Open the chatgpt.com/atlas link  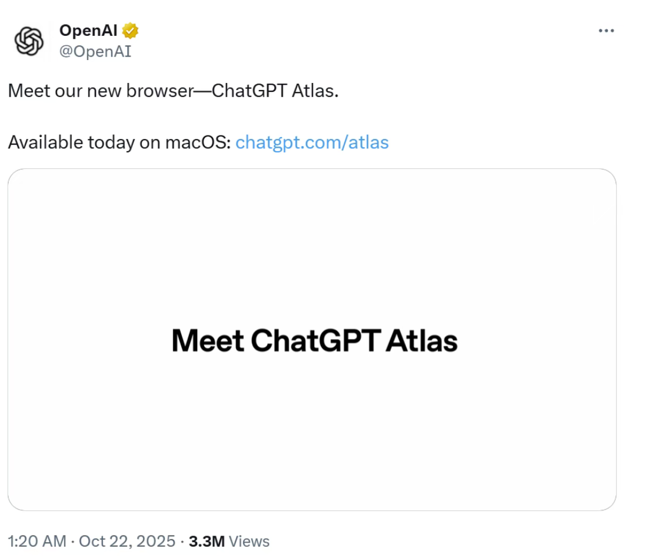click(312, 142)
